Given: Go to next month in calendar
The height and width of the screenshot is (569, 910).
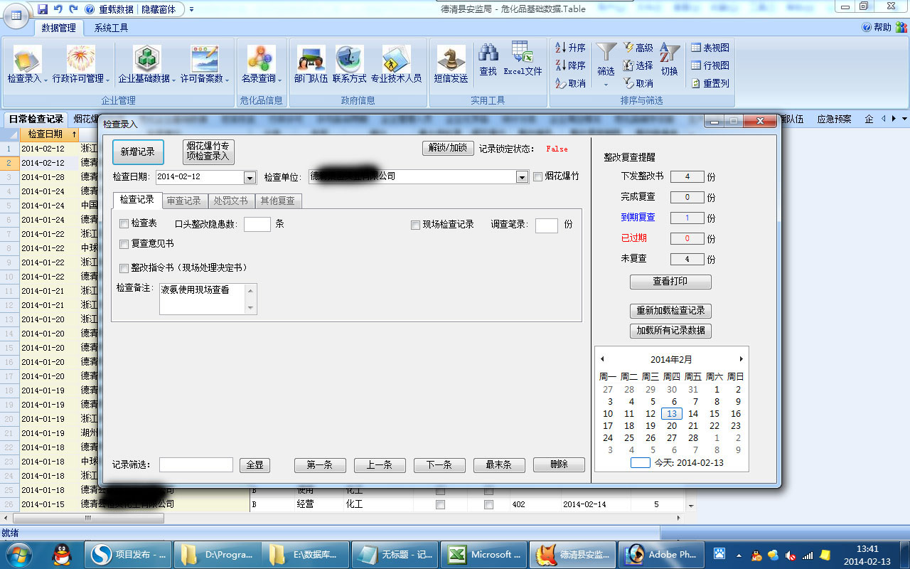Looking at the screenshot, I should [741, 359].
